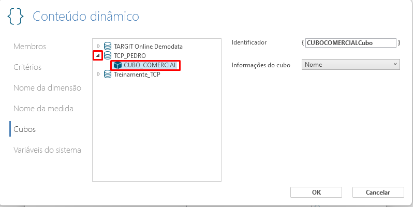Select the Cubos section

point(24,129)
